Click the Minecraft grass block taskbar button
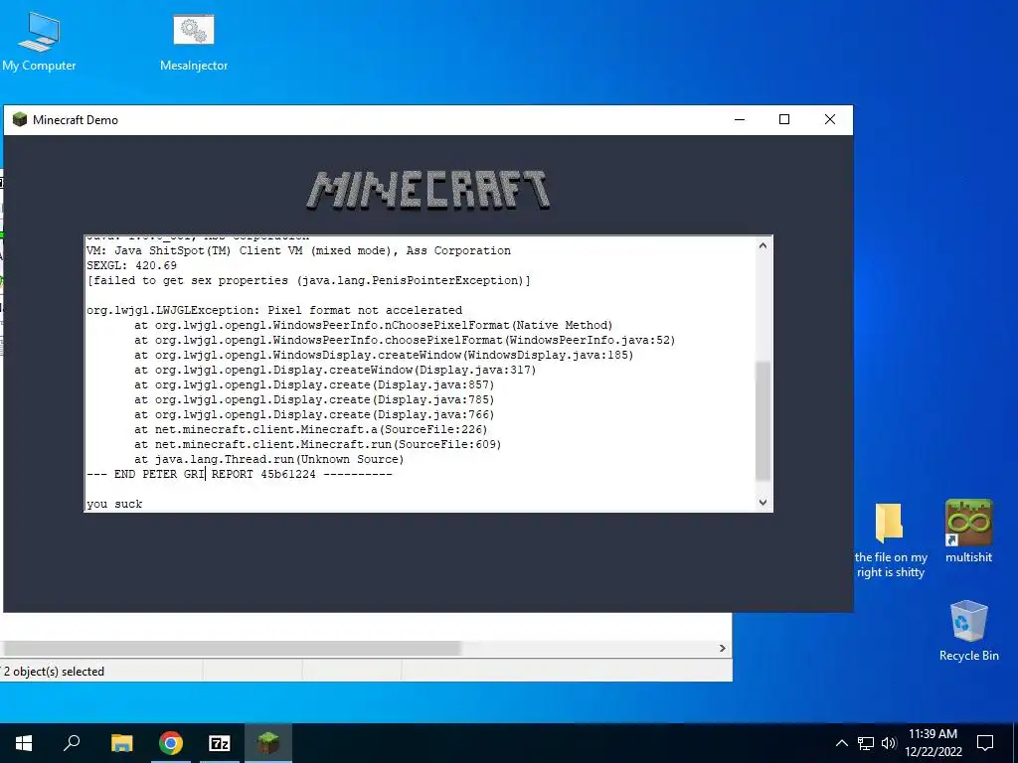The height and width of the screenshot is (763, 1018). tap(268, 743)
